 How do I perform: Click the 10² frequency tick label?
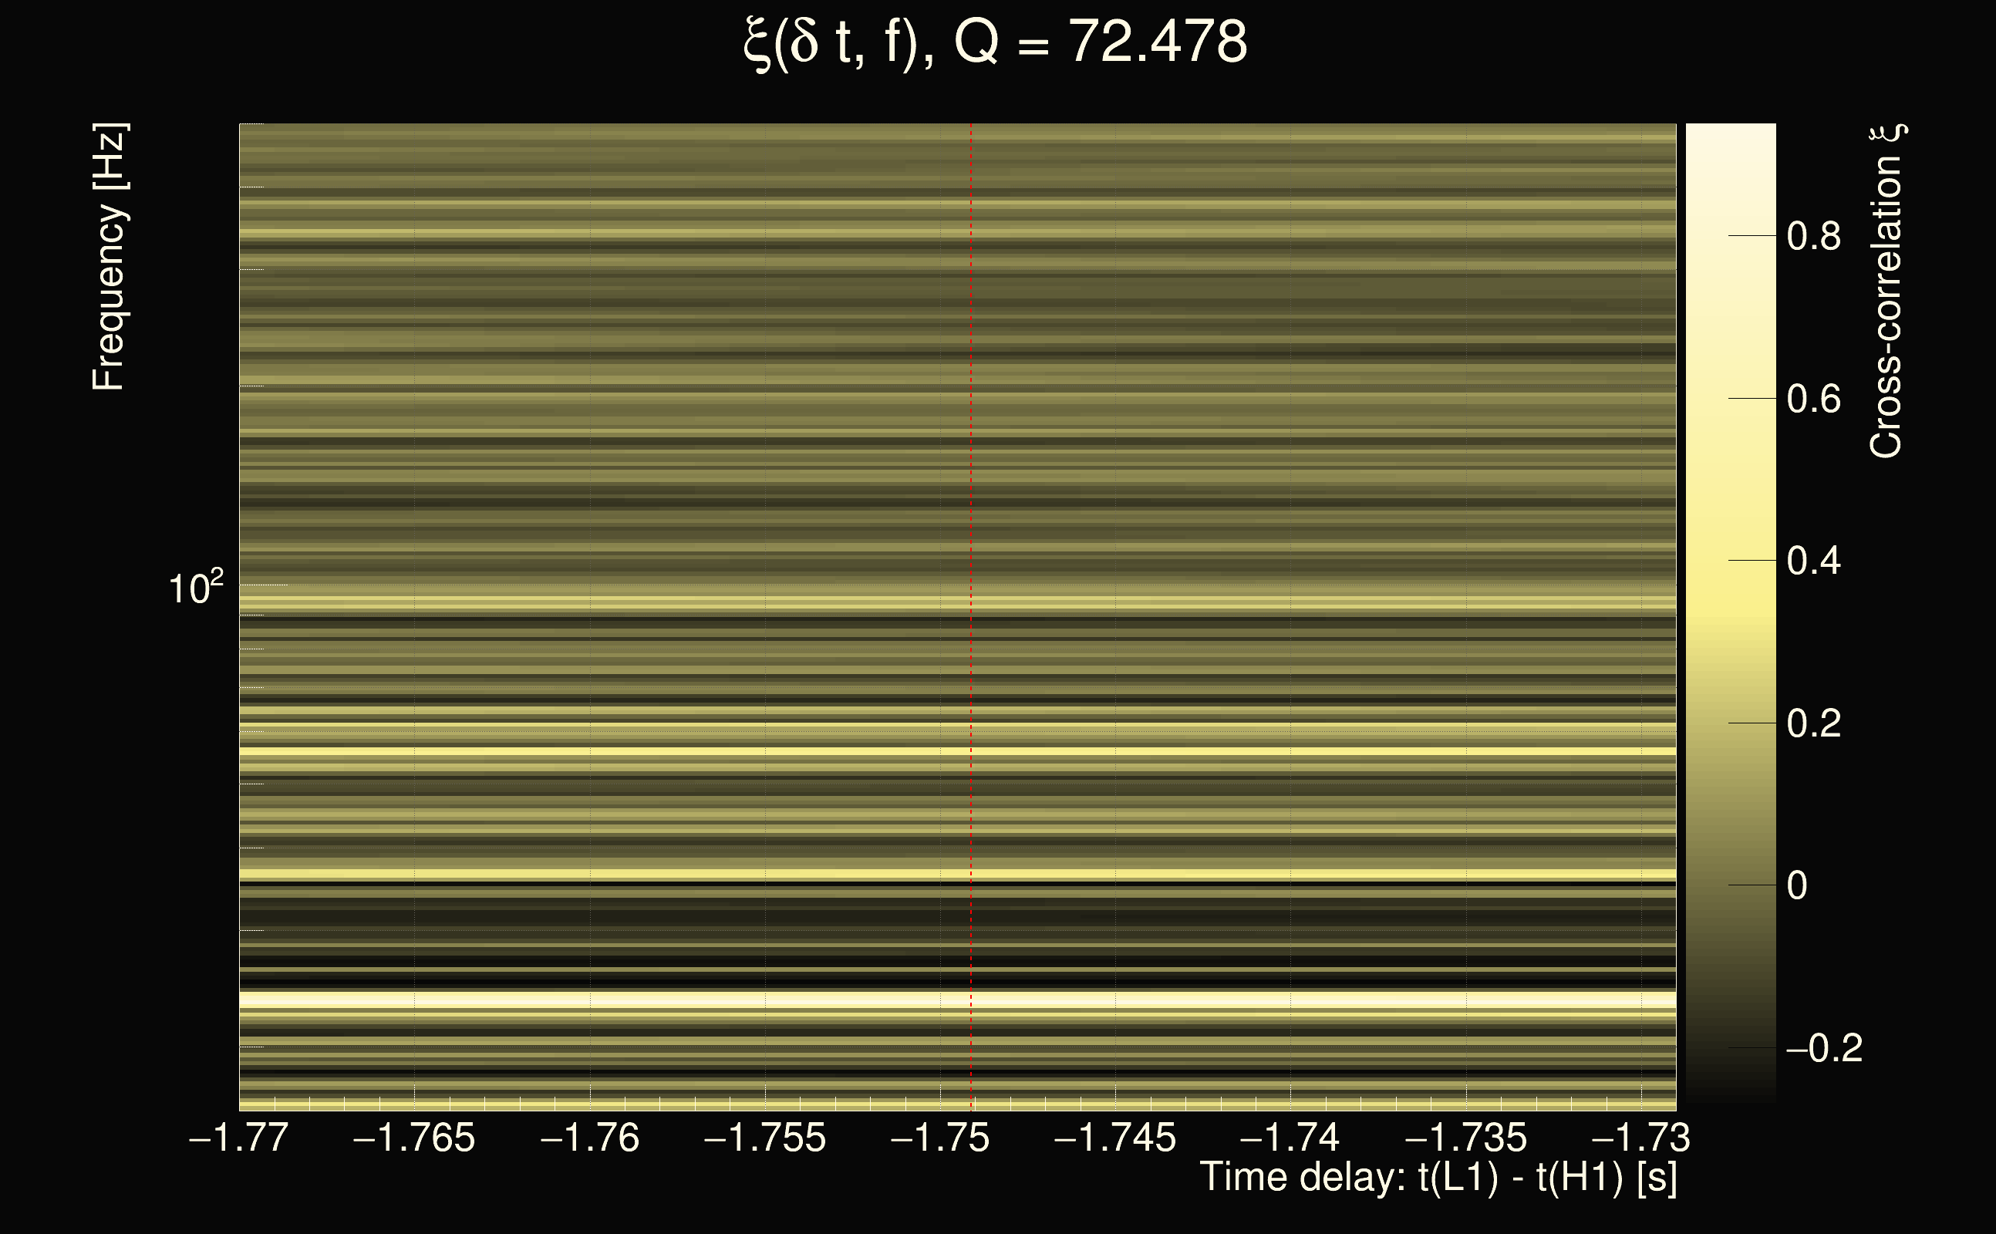click(195, 588)
